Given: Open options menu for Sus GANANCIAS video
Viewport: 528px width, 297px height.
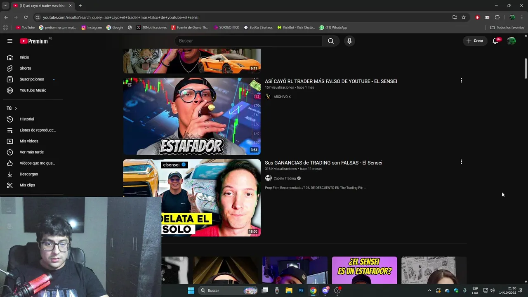Looking at the screenshot, I should click(x=461, y=162).
